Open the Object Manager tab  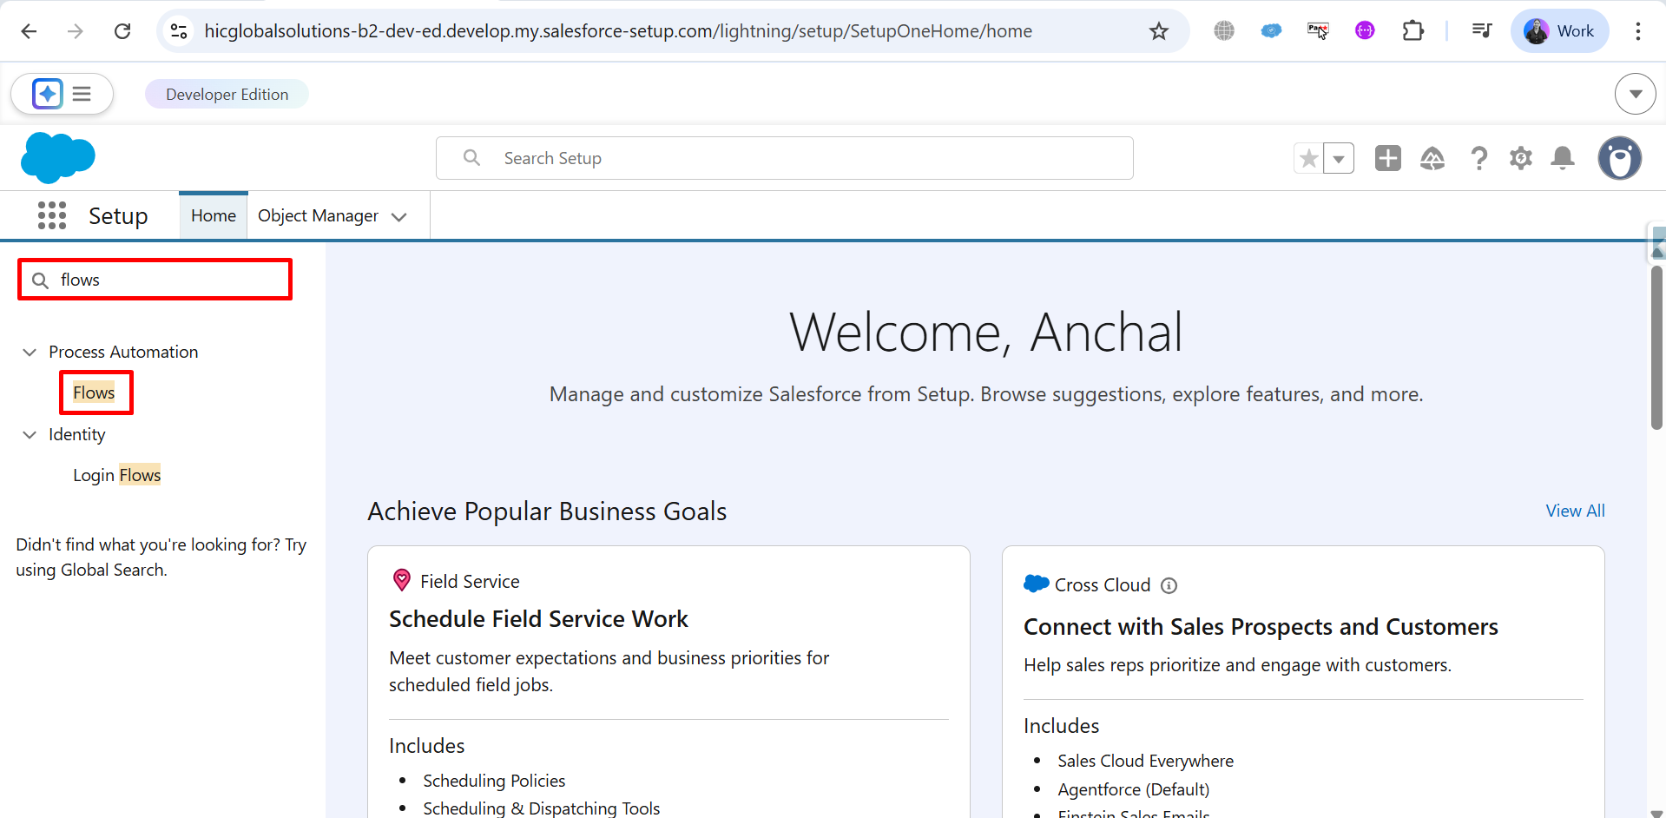tap(318, 215)
